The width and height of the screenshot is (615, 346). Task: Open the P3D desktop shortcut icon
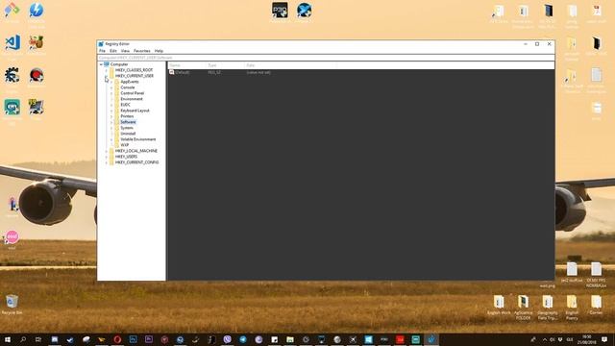(x=280, y=10)
